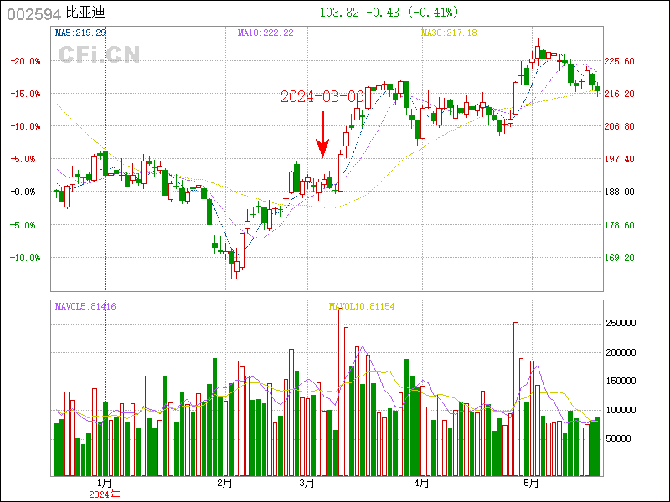Click the highest candlestick in early May

(538, 53)
